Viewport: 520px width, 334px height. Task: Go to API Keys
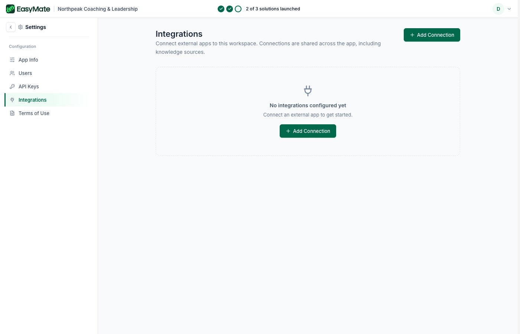pos(47,86)
